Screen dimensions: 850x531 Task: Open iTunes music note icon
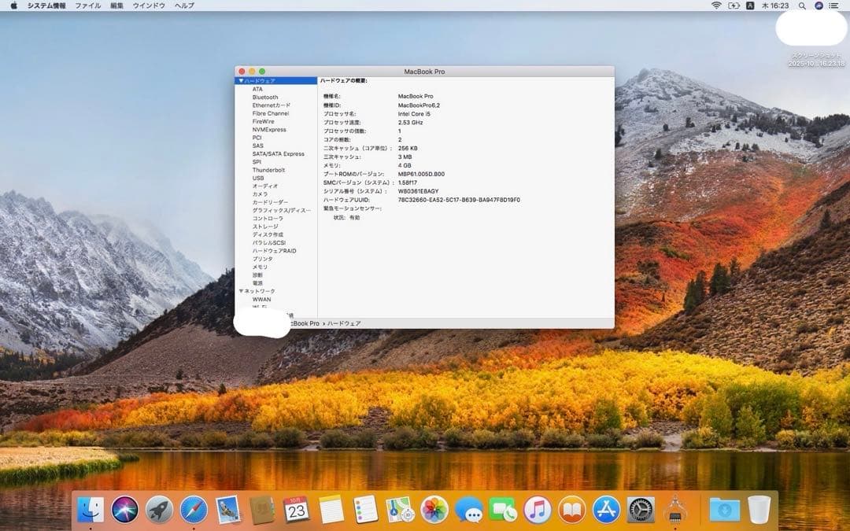click(x=538, y=510)
